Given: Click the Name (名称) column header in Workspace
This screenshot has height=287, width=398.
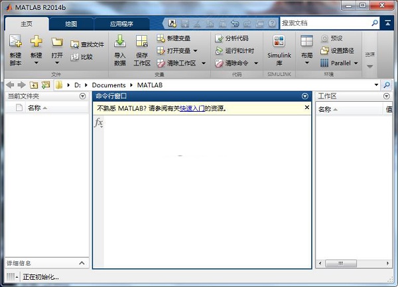Looking at the screenshot, I should [350, 109].
